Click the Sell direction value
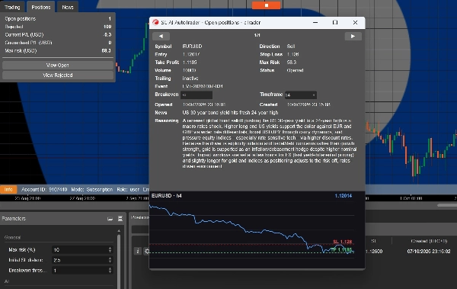Image resolution: width=457 pixels, height=289 pixels. click(x=291, y=46)
